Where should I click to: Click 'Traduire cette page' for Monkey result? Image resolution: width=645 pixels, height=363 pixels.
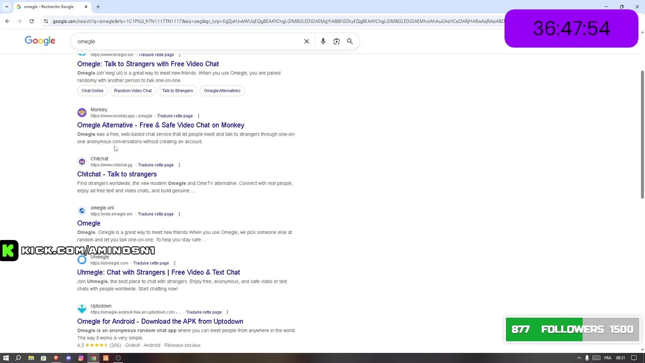pos(175,116)
